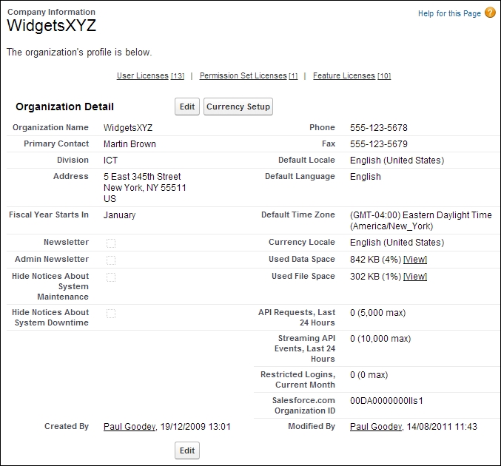Screen dimensions: 501x466
Task: Click the top Edit button beside Organization Detail
Action: click(187, 107)
